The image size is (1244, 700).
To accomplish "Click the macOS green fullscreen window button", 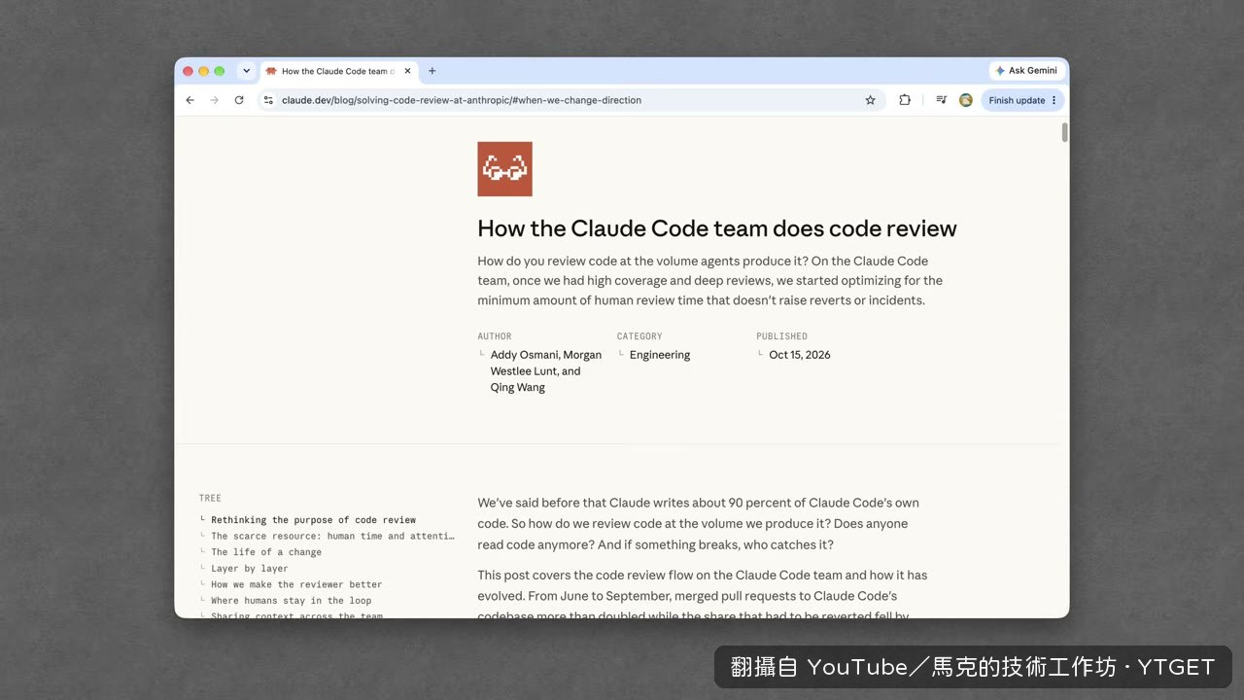I will click(x=219, y=71).
